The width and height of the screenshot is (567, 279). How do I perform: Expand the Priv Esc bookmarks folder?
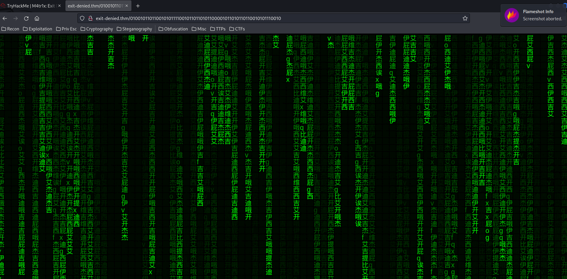[66, 29]
